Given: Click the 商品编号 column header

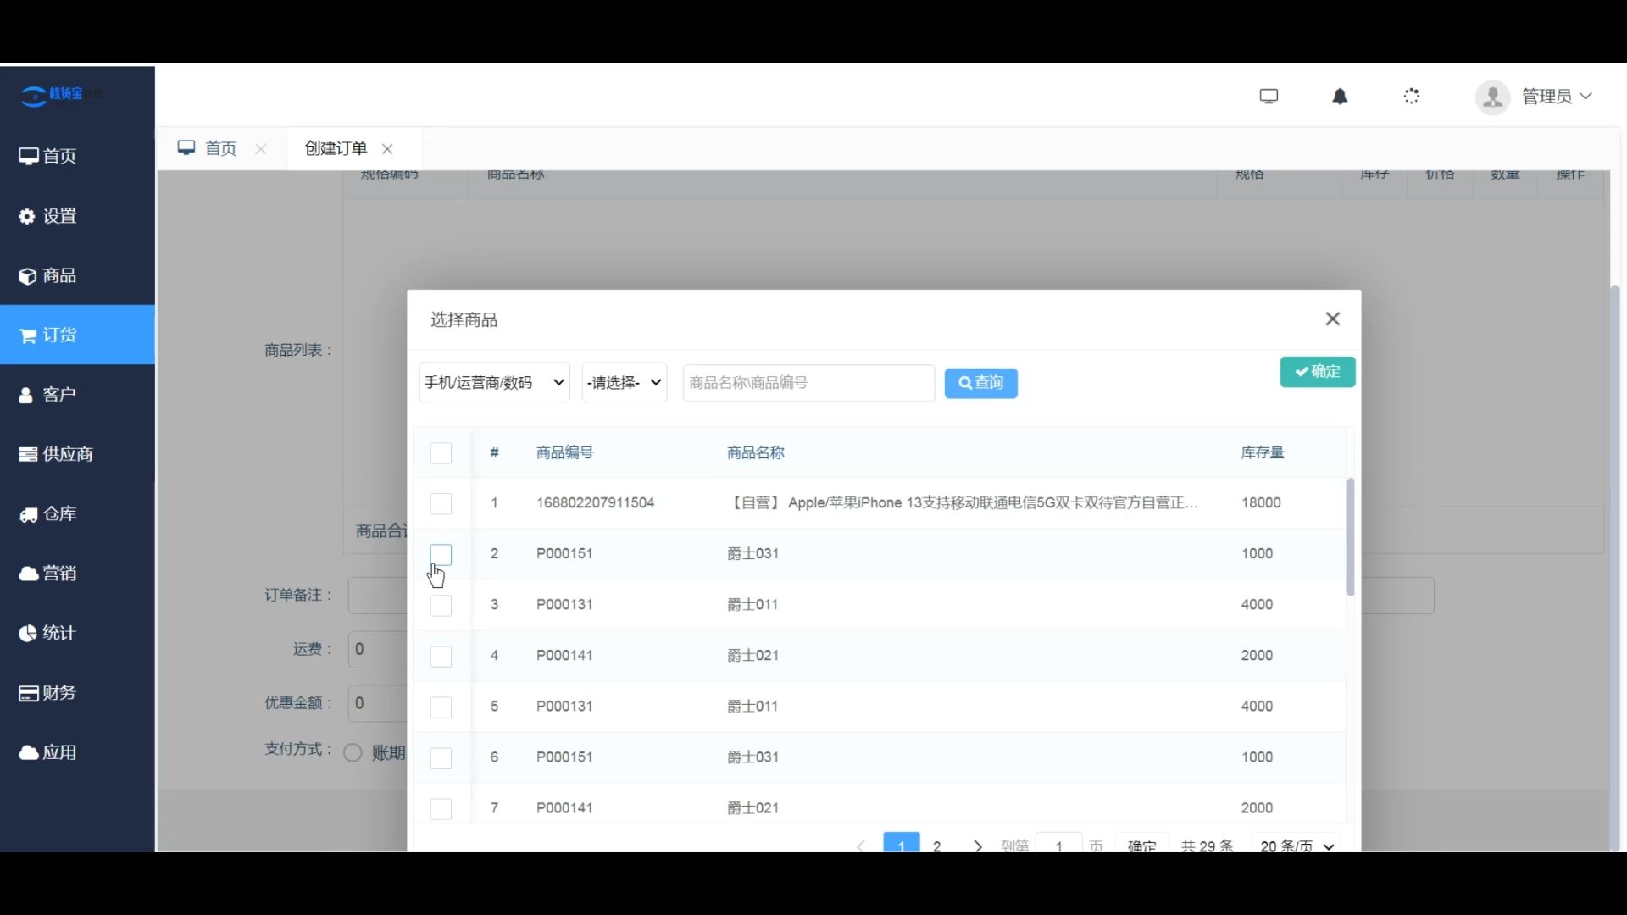Looking at the screenshot, I should (x=565, y=452).
